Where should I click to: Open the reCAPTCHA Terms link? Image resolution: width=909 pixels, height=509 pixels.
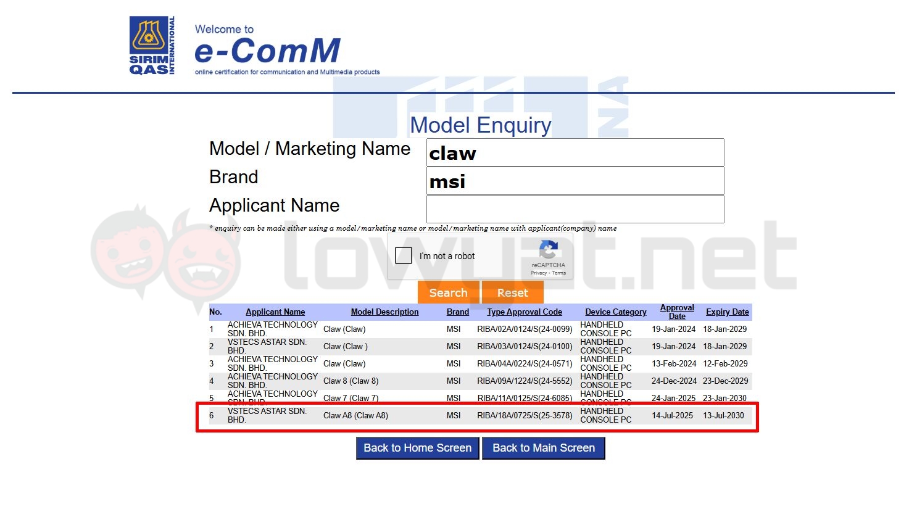pos(559,273)
